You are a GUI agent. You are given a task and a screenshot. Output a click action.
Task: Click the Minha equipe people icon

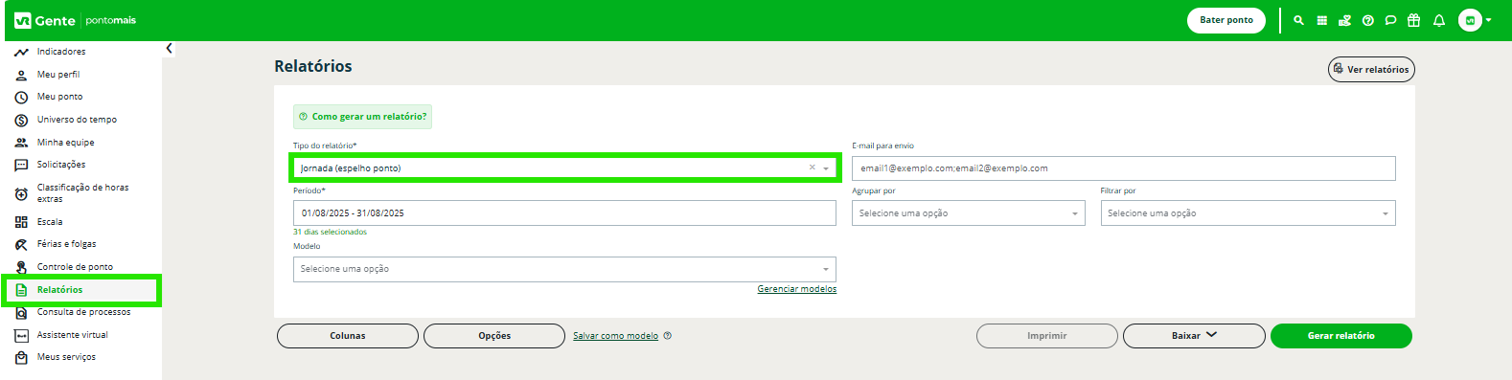click(x=21, y=143)
